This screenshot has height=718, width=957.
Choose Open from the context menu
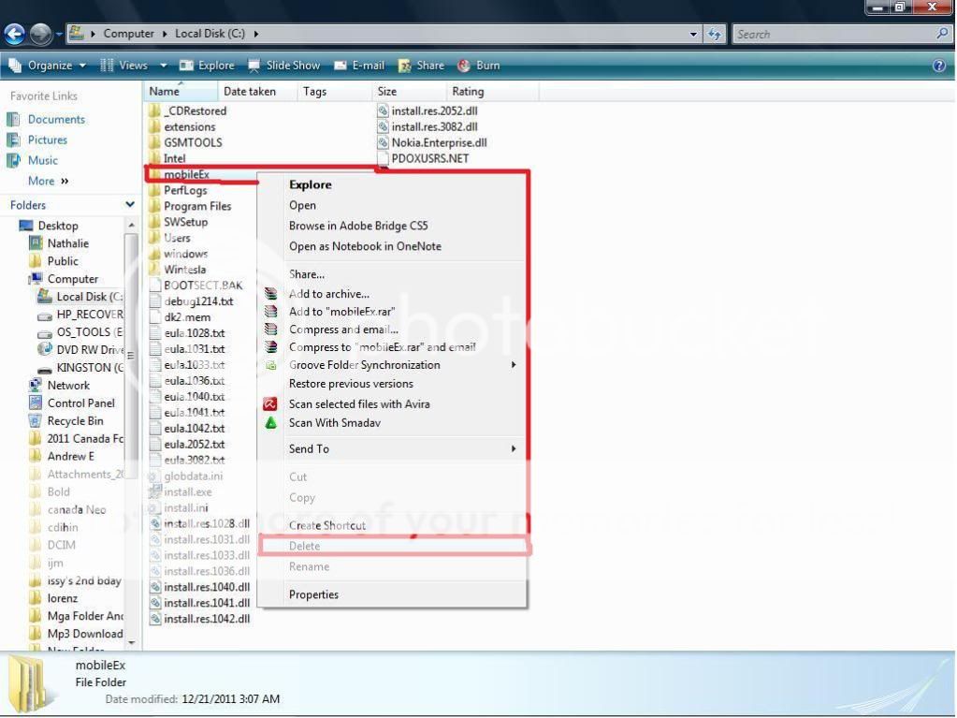point(302,205)
